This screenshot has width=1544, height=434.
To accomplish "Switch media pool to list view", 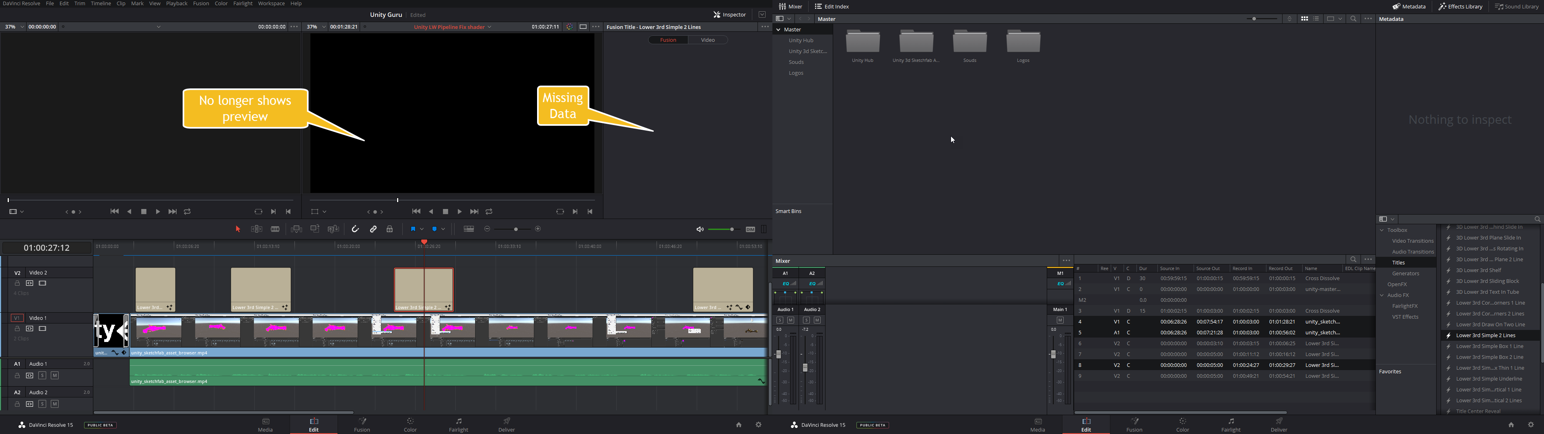I will pyautogui.click(x=1316, y=19).
